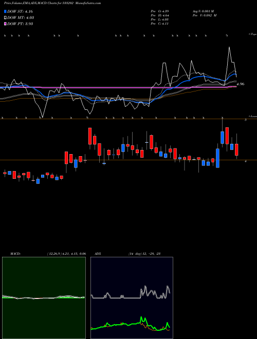Viewport: 257px width, 339px height.
Task: Open the MACD indicator mini chart
Action: 44,298
